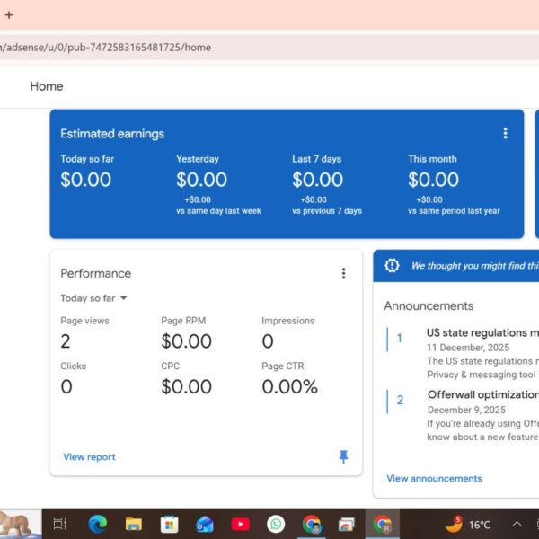Open YouTube app in taskbar
The height and width of the screenshot is (539, 539).
click(240, 524)
